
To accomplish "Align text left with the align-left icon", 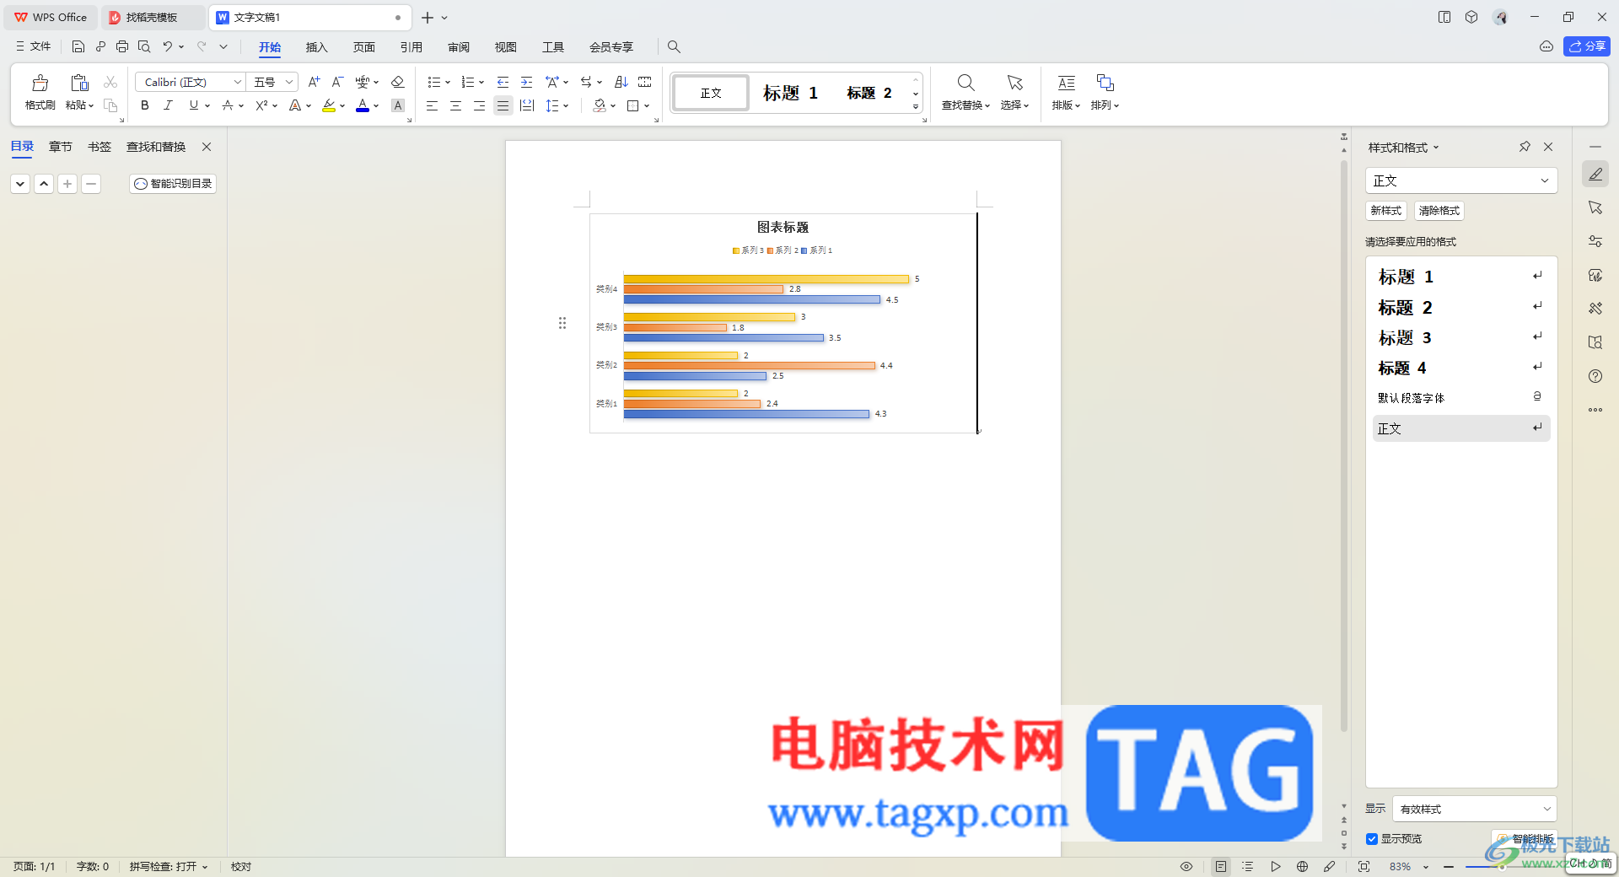I will tap(432, 105).
